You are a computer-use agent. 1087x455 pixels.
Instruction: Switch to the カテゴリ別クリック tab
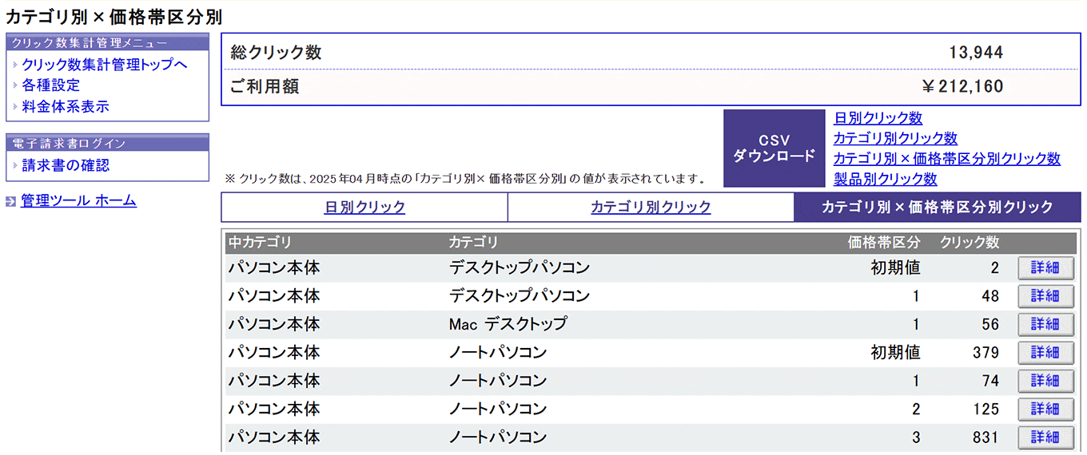tap(651, 208)
